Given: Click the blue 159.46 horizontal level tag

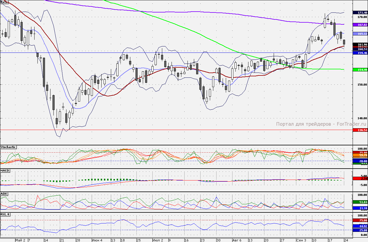Looking at the screenshot, I should 360,53.
